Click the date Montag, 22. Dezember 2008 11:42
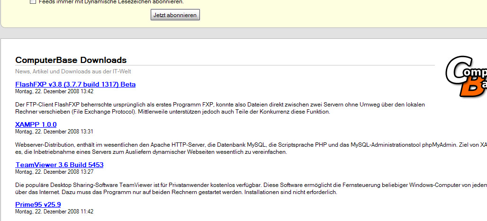 (54, 212)
